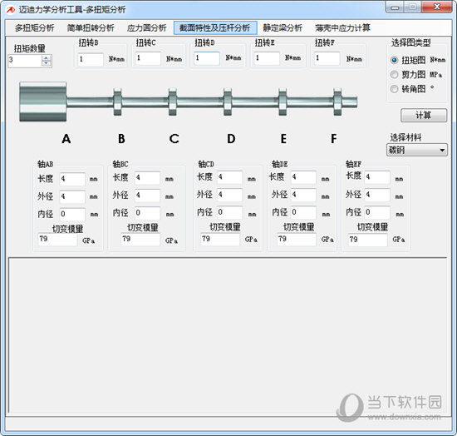
Task: Open the 薄壳中应力计算 tab
Action: tap(342, 28)
